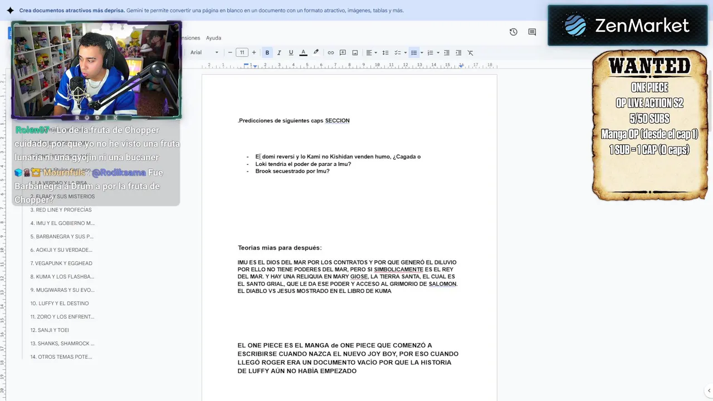Jump to outline item LUFFY Y EL DESTINO
This screenshot has width=713, height=401.
pyautogui.click(x=59, y=304)
